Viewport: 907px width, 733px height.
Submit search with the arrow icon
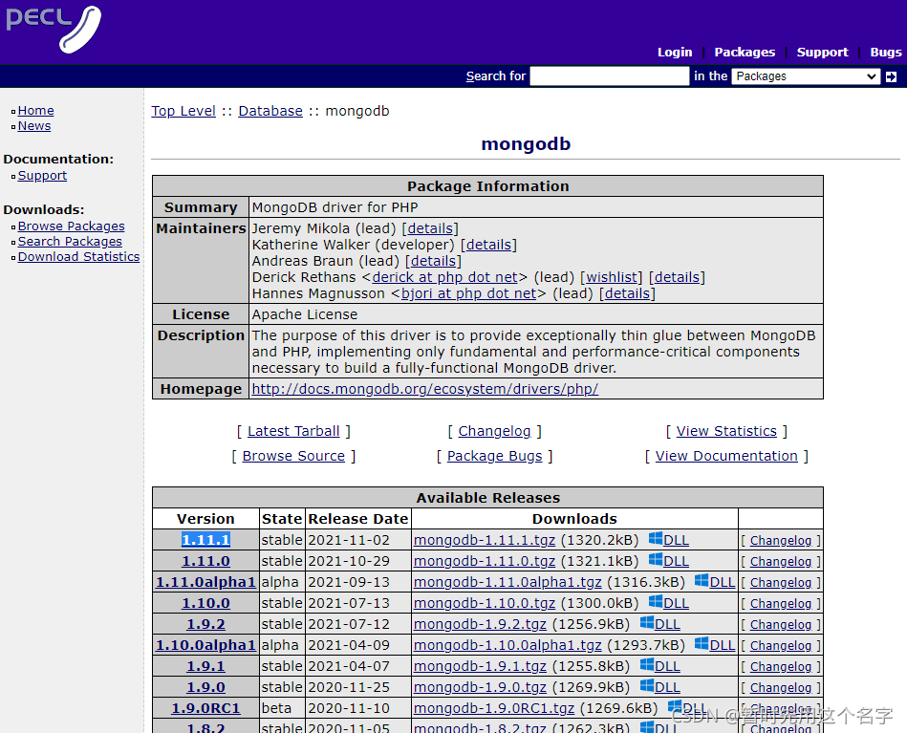click(x=892, y=76)
